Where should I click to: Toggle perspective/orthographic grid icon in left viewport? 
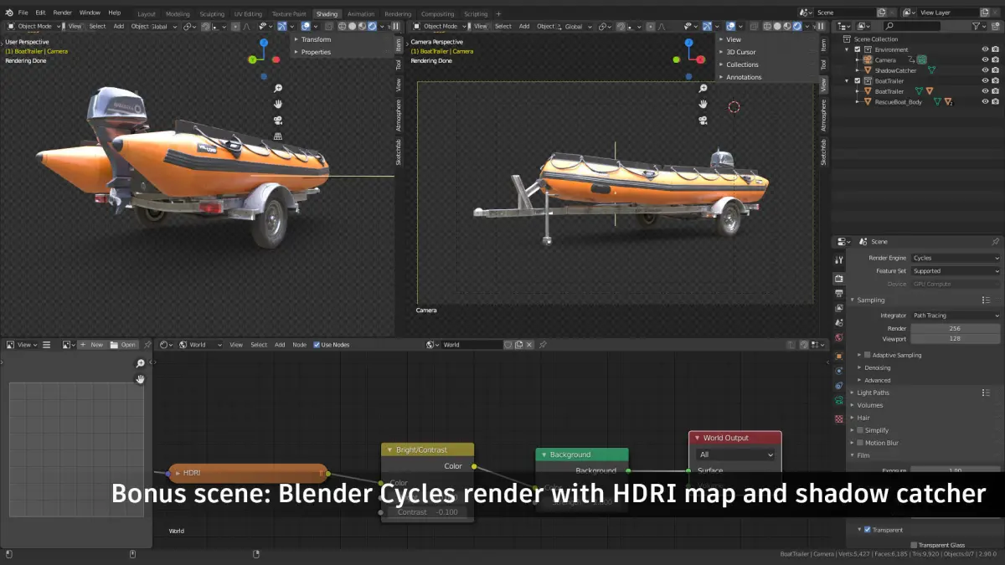(277, 136)
